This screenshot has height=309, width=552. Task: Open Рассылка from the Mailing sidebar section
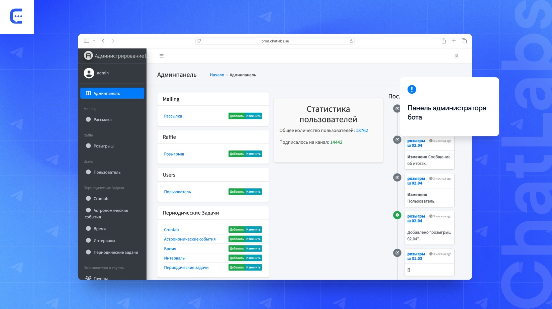(x=102, y=119)
